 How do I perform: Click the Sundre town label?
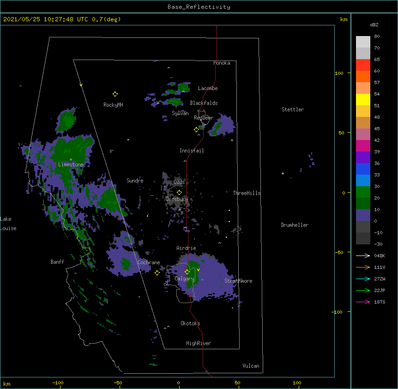click(x=135, y=181)
